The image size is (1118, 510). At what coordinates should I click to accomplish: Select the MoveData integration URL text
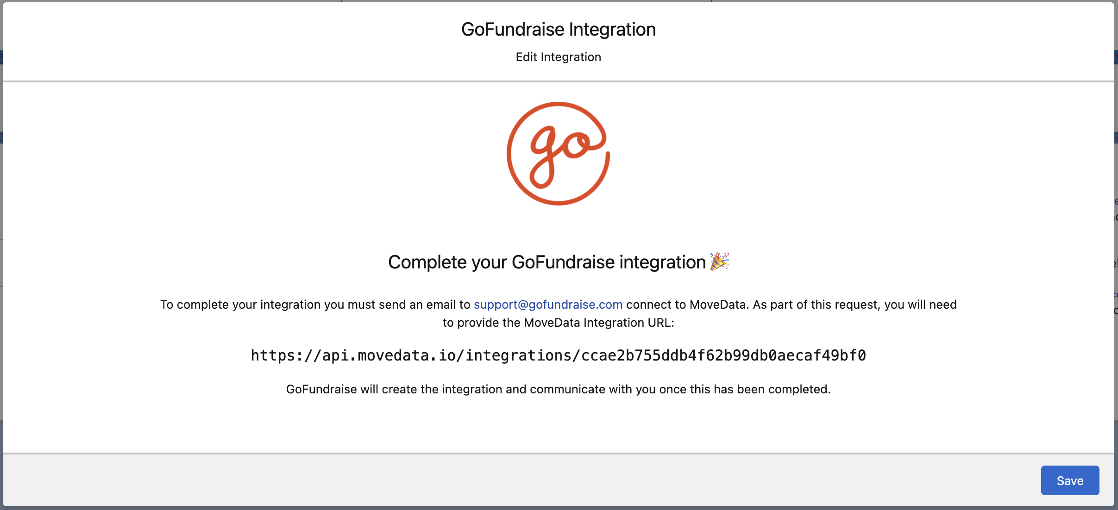[x=558, y=355]
